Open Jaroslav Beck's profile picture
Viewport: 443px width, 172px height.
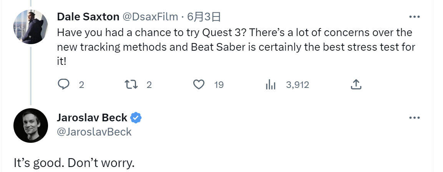31,125
